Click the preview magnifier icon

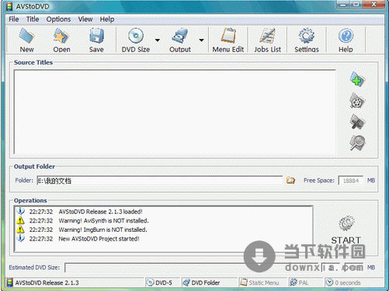pos(357,143)
